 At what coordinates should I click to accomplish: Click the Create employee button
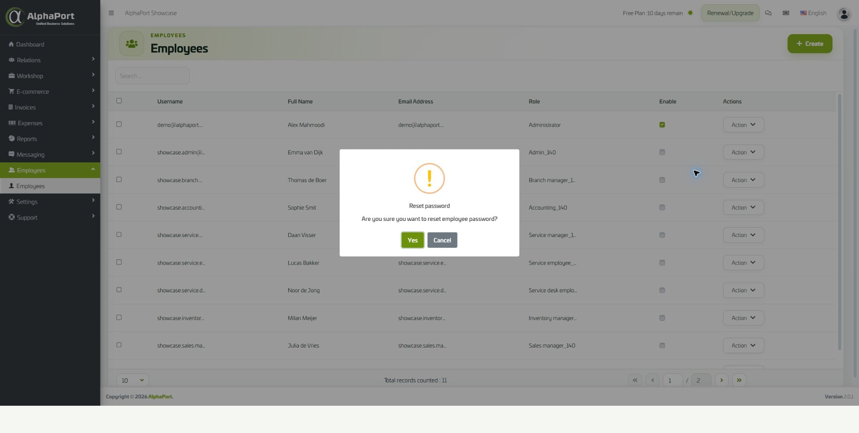point(810,44)
